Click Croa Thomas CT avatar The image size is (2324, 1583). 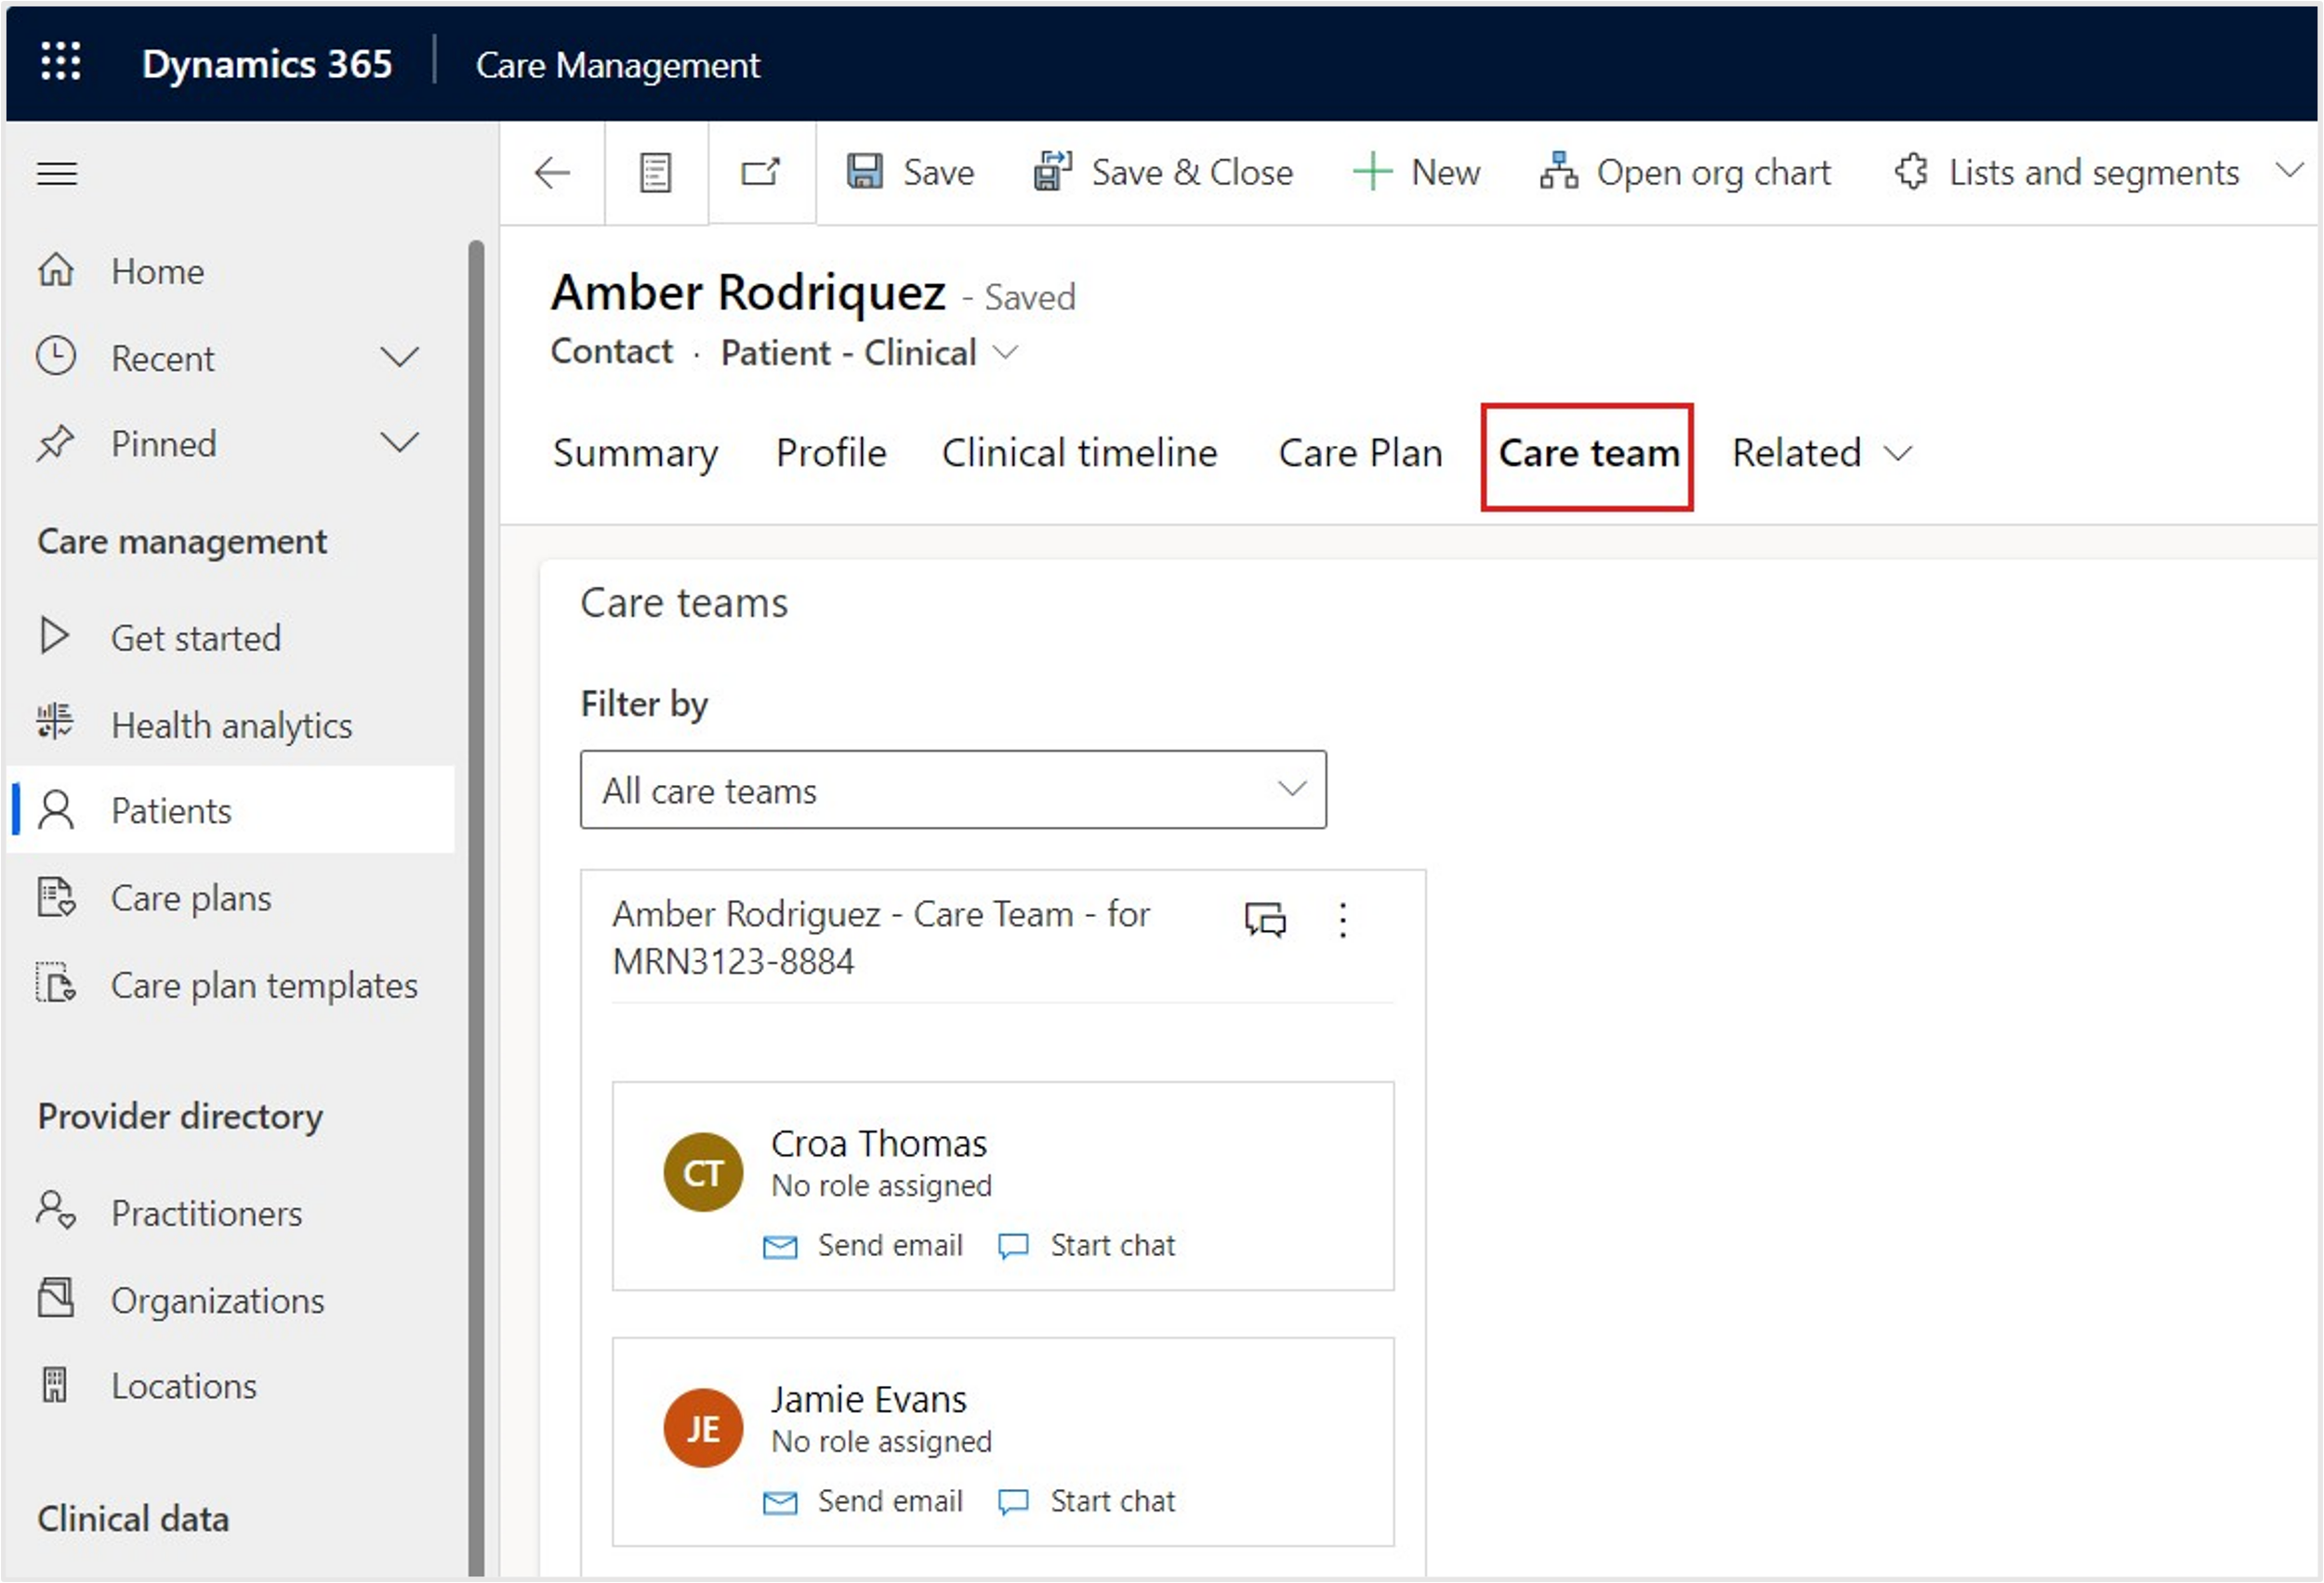coord(703,1172)
